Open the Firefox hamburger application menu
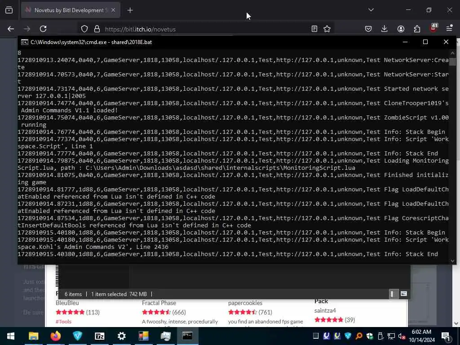This screenshot has height=345, width=460. point(449,28)
